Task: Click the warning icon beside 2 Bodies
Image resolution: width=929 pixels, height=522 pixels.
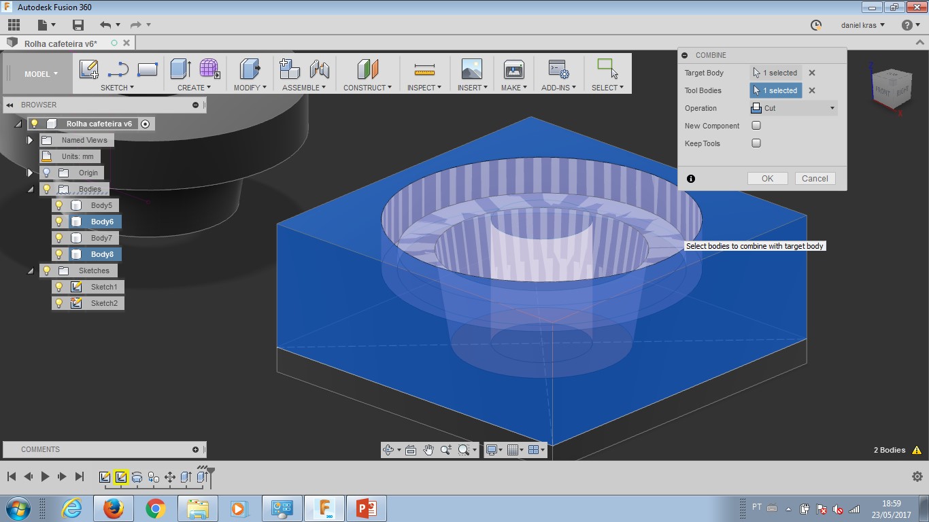Action: pos(917,450)
